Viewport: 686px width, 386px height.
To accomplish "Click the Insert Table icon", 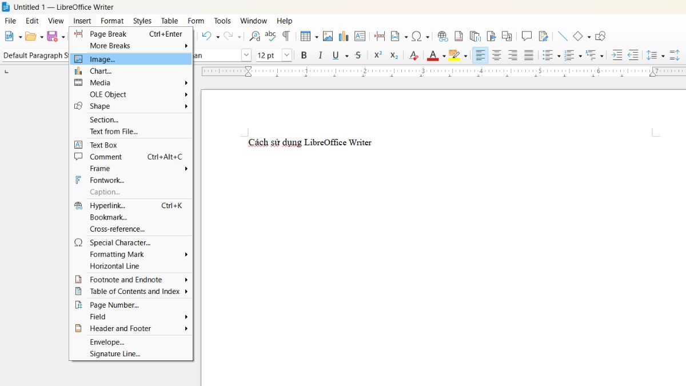I will (x=306, y=36).
